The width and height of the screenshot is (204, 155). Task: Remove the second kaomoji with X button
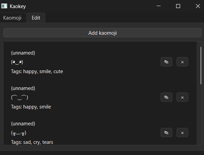(x=182, y=97)
